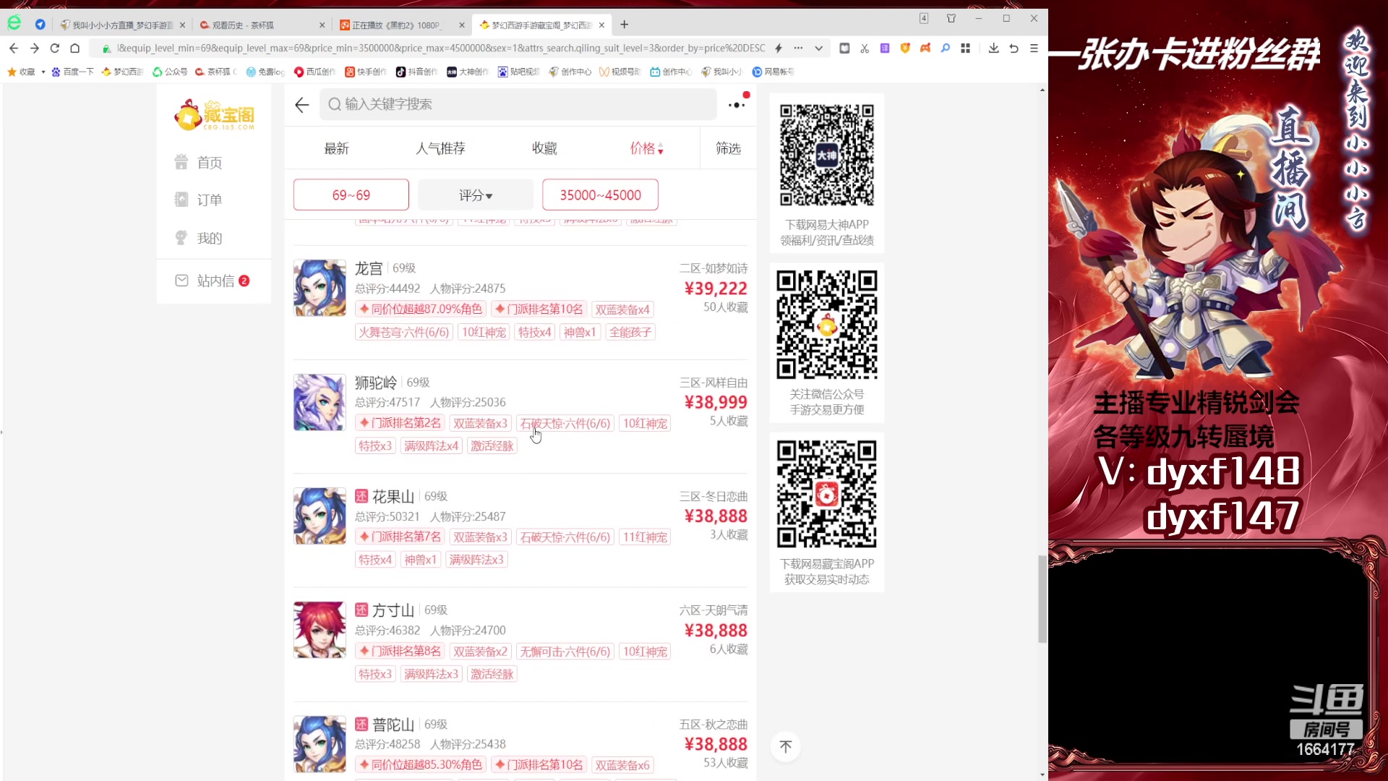Click the 藏宝阁 logo
Viewport: 1388px width, 781px height.
coord(214,115)
